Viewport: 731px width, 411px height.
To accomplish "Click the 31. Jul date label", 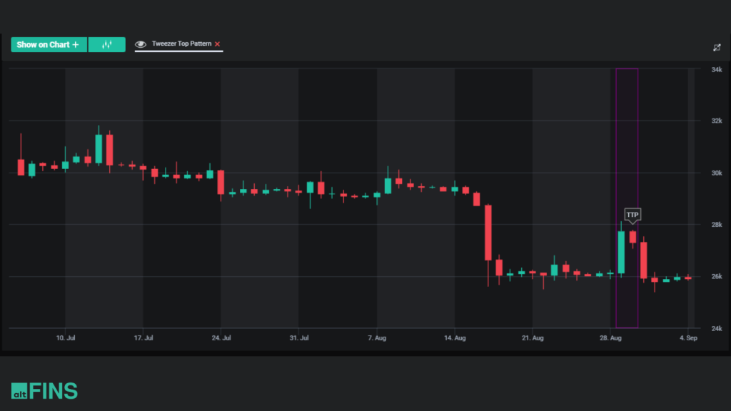I will click(299, 338).
